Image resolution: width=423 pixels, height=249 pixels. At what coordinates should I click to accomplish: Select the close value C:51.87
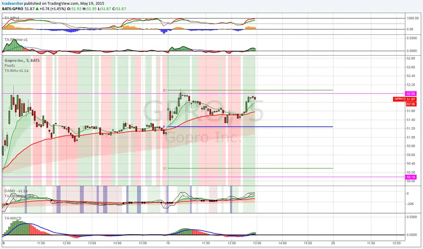pyautogui.click(x=119, y=9)
